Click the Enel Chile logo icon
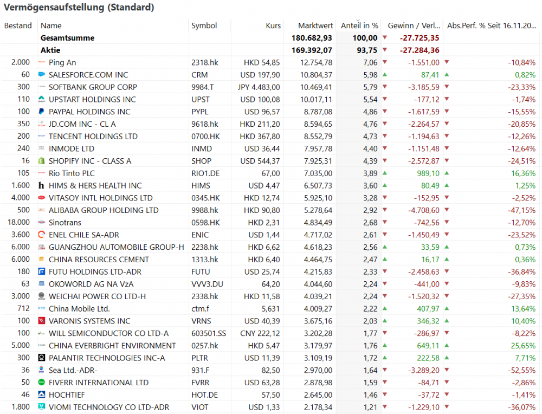542x414 pixels. [x=42, y=235]
